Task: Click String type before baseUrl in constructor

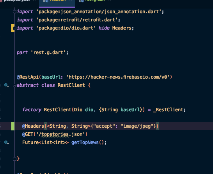Action: click(110, 110)
